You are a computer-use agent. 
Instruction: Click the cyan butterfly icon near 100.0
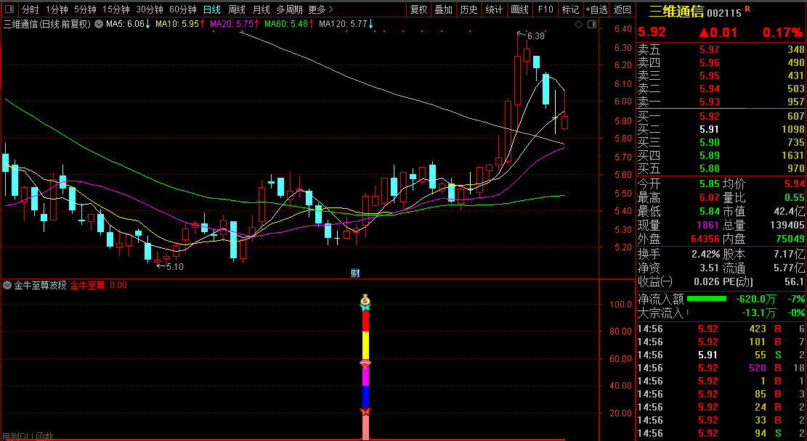coord(365,307)
